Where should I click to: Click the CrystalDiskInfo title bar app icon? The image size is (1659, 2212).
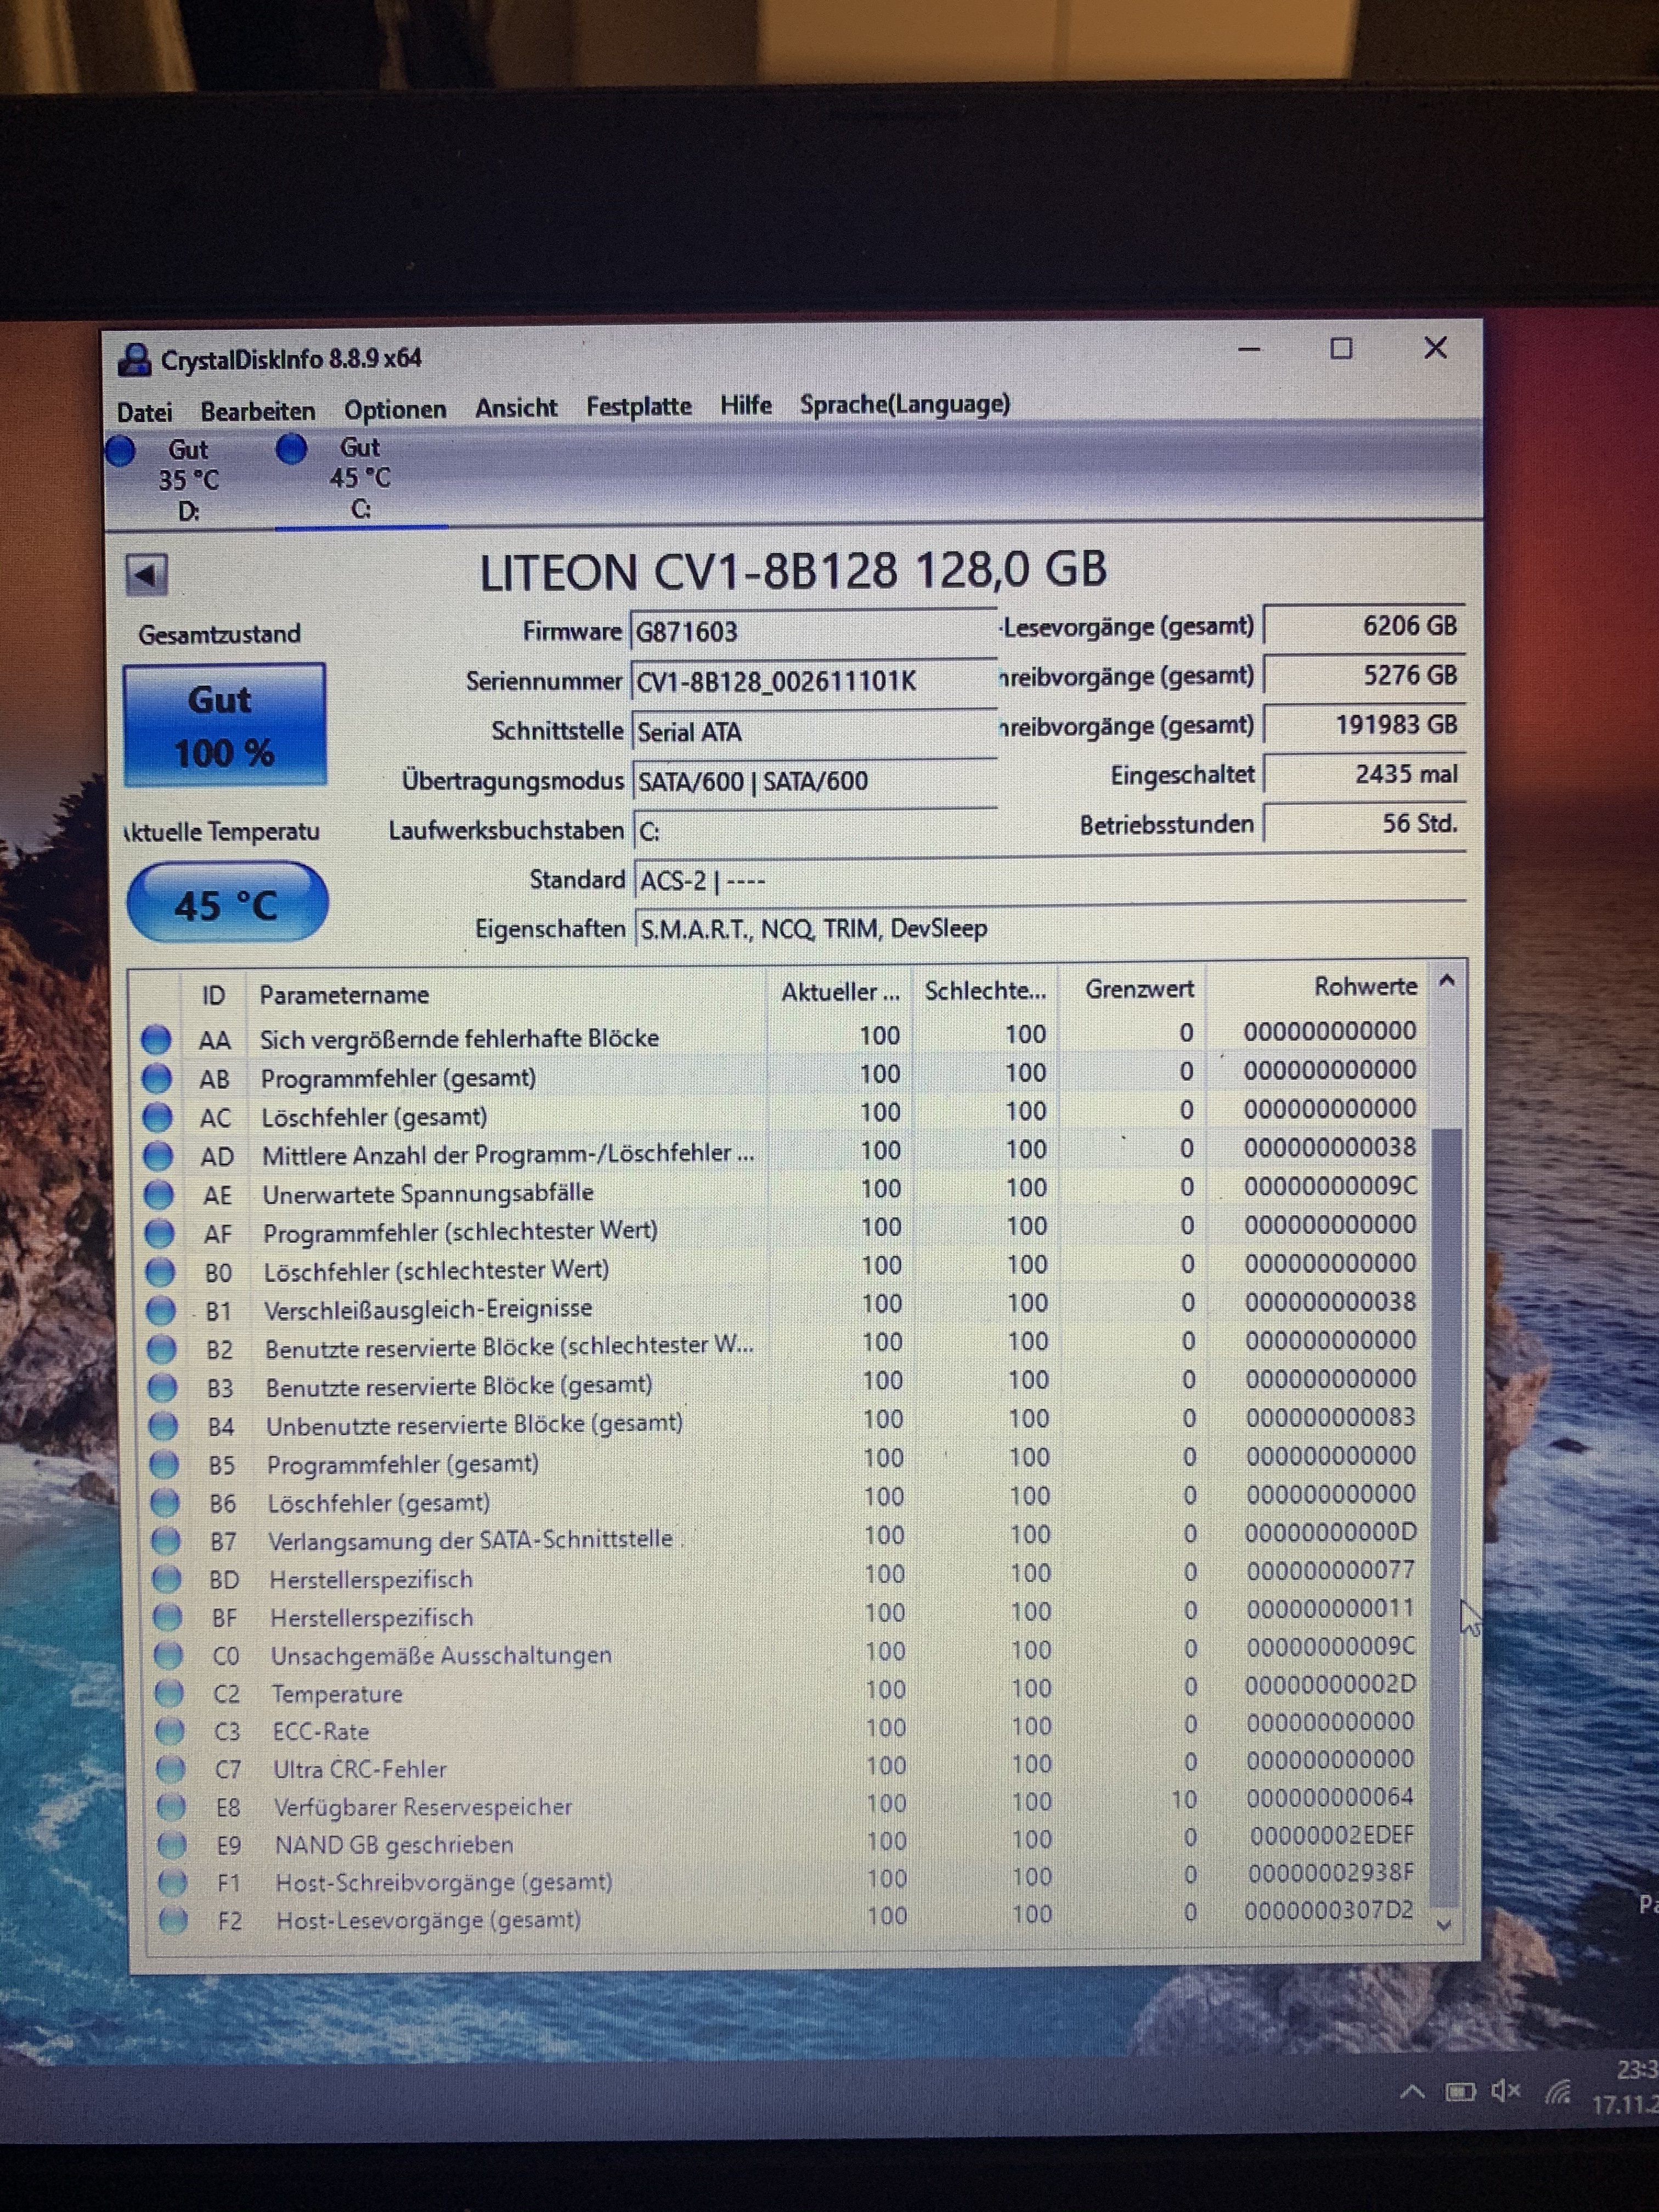tap(134, 359)
